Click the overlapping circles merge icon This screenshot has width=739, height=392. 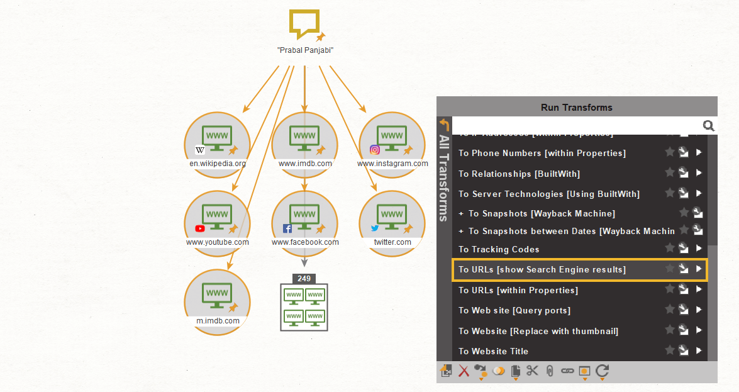498,371
